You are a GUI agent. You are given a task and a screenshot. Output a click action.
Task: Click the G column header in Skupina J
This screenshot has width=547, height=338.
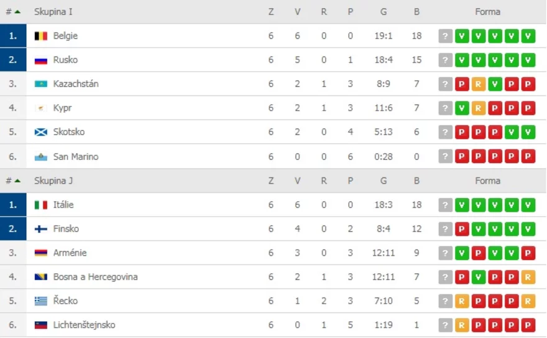(384, 181)
